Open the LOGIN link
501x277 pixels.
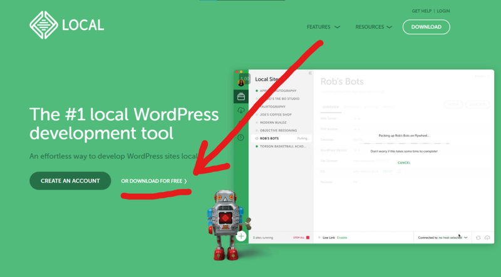pos(443,11)
